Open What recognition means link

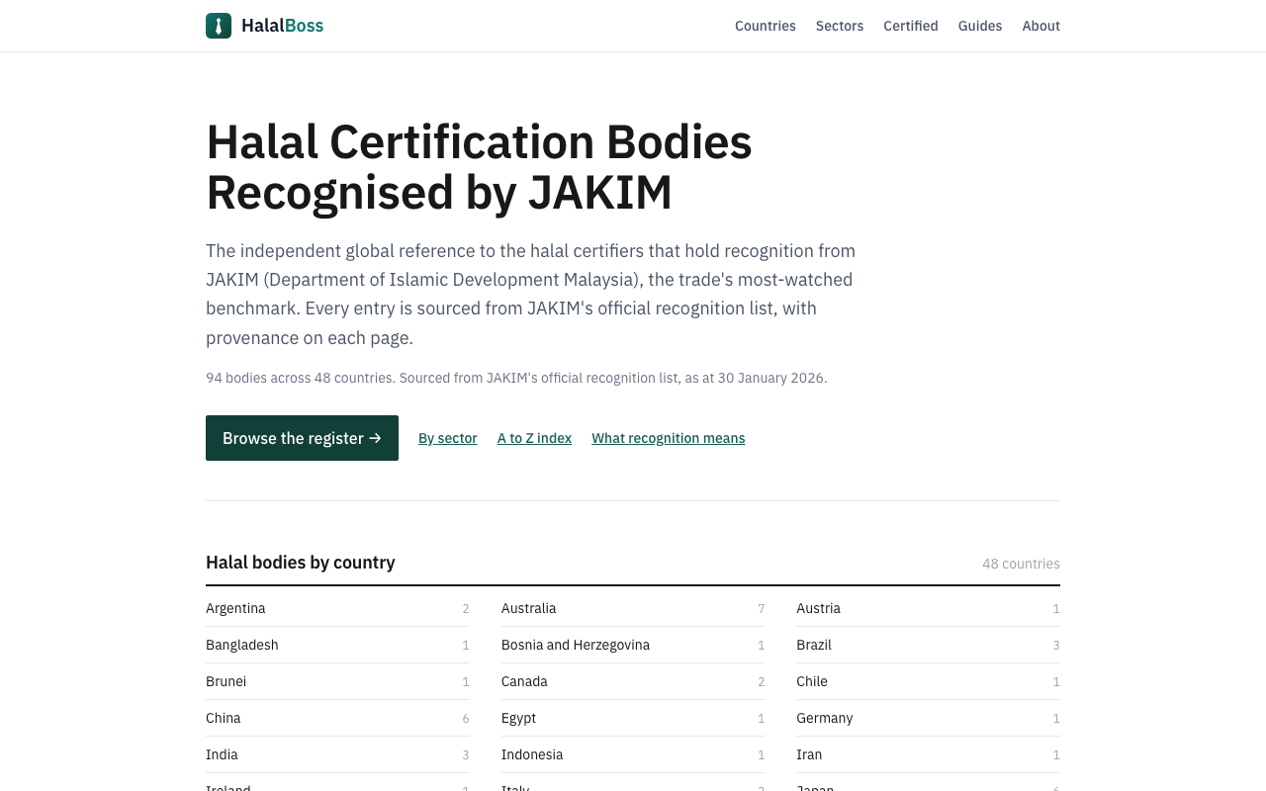[669, 438]
